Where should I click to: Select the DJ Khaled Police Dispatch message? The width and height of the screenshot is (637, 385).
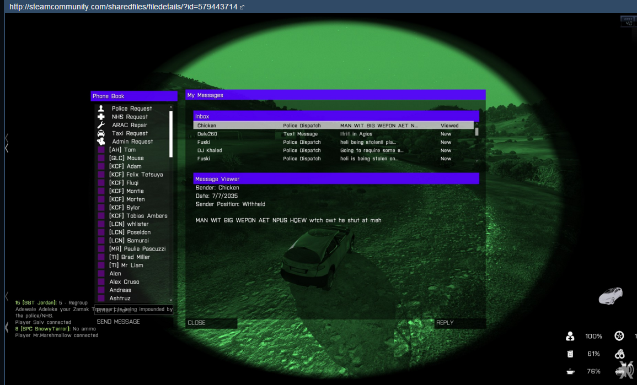[x=334, y=150]
